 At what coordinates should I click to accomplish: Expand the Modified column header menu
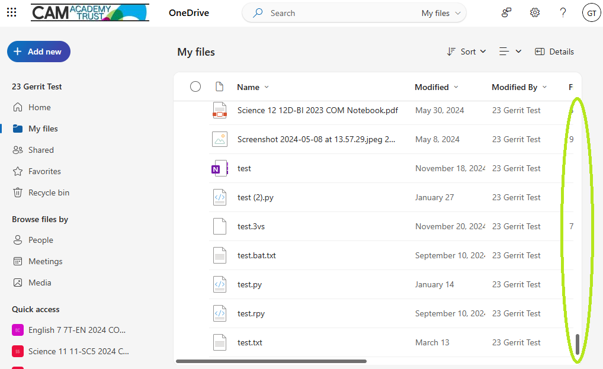coord(456,87)
